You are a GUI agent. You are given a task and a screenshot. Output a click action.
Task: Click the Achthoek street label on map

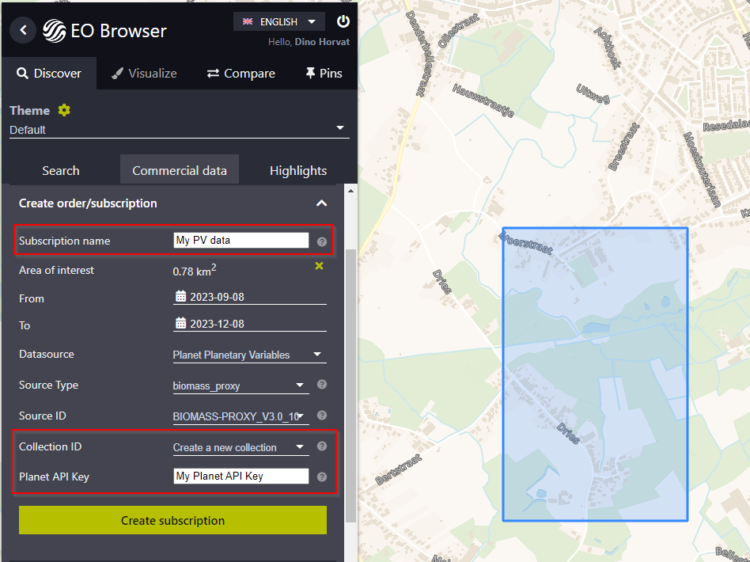(607, 47)
